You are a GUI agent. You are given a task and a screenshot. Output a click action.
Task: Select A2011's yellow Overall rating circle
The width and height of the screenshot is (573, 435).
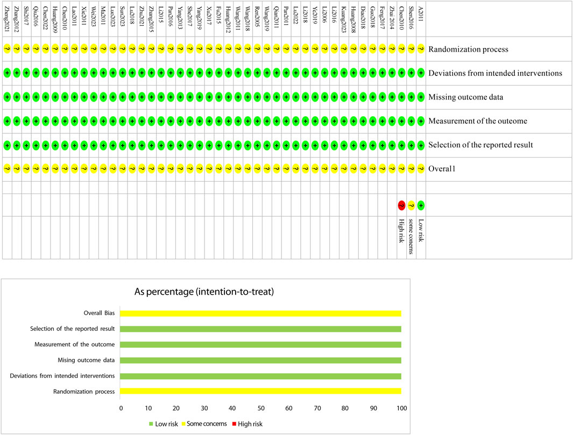point(421,169)
